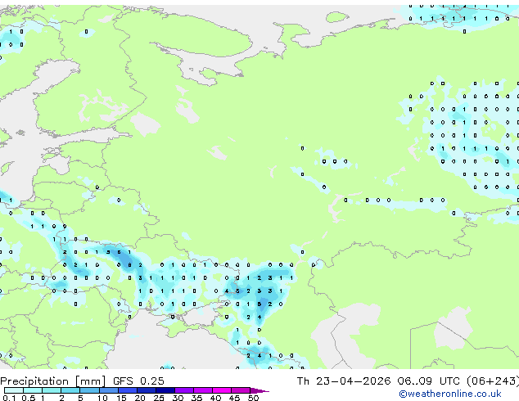Viewport: 519px width, 401px height.
Task: Click the '[mm]' unit text
Action: click(91, 381)
